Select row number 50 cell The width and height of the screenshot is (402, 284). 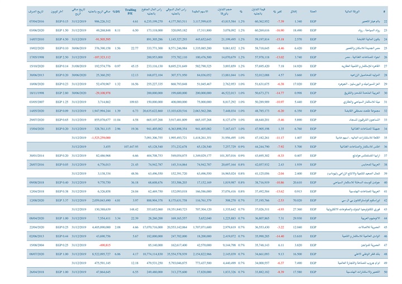pos(385,273)
